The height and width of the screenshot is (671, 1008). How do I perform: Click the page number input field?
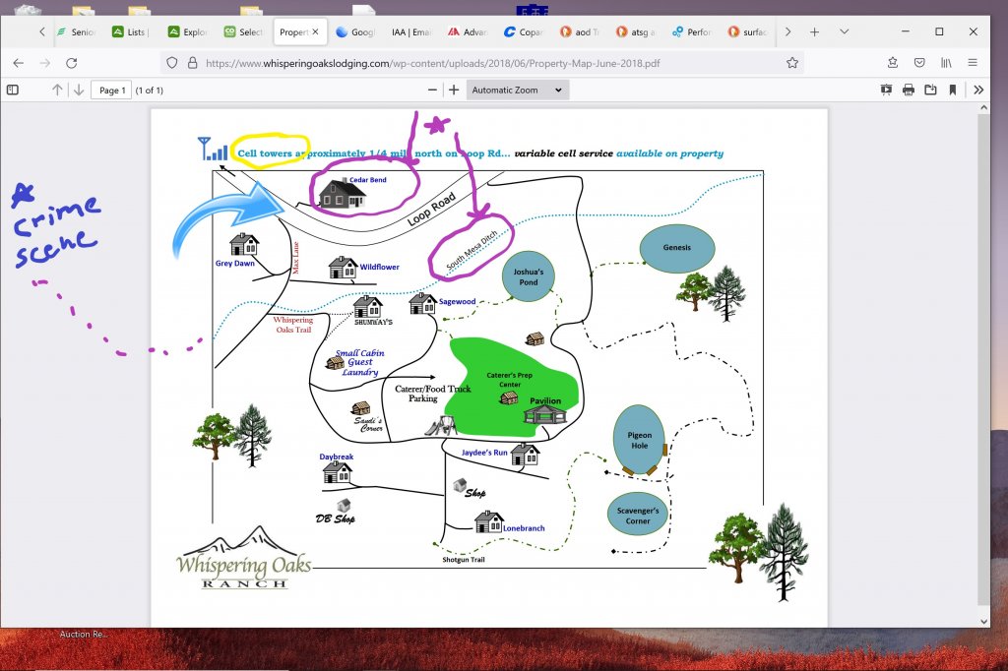pos(111,91)
